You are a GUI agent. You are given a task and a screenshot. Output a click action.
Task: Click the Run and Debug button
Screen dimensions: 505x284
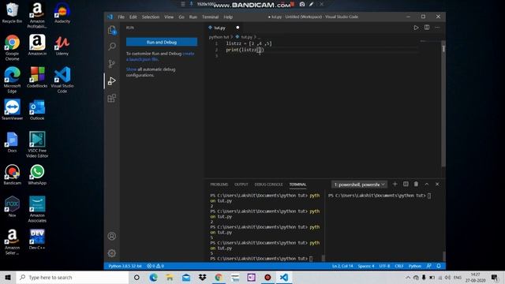point(162,42)
